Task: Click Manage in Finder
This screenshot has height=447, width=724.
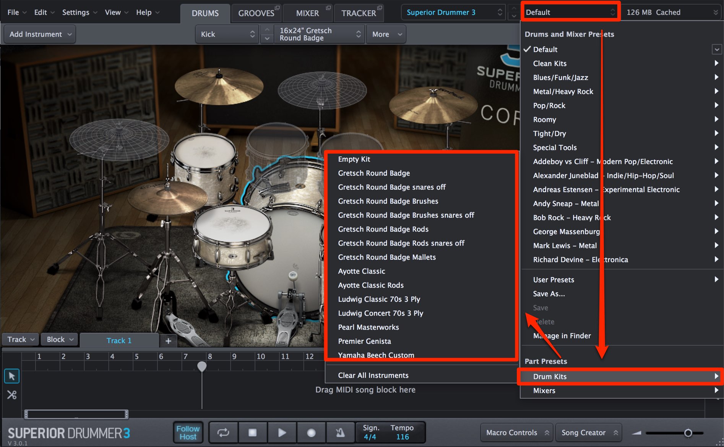Action: coord(622,336)
